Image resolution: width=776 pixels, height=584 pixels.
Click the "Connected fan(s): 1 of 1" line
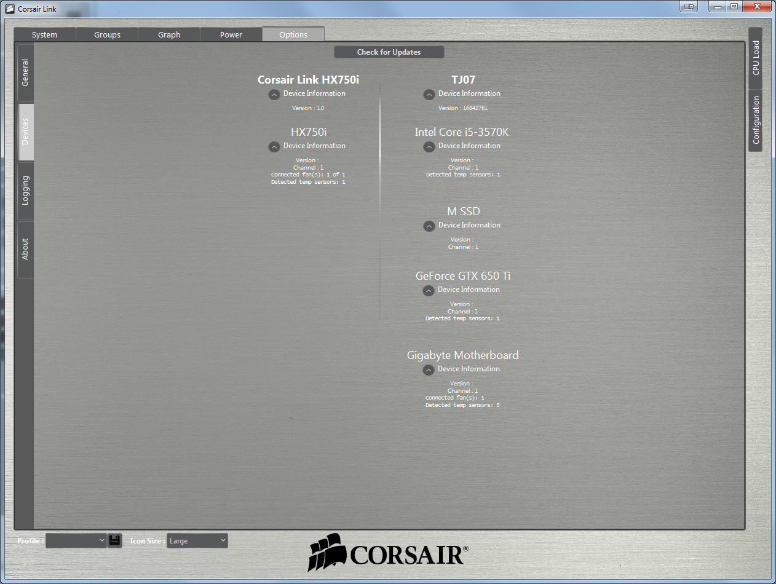tap(308, 175)
